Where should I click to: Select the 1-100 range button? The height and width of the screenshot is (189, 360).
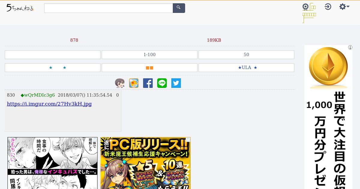149,55
